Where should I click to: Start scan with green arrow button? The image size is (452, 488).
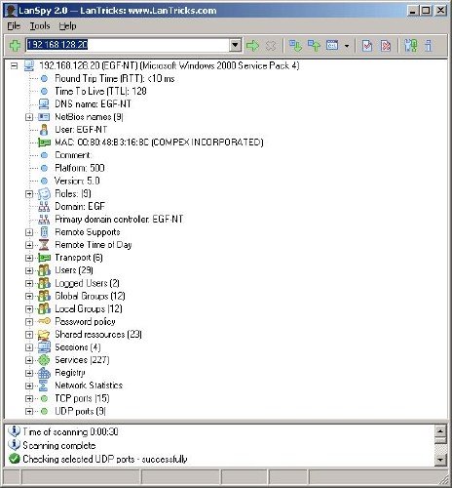[x=252, y=46]
